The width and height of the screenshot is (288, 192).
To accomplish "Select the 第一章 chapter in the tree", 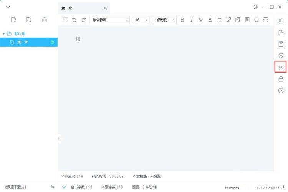I will [x=29, y=42].
